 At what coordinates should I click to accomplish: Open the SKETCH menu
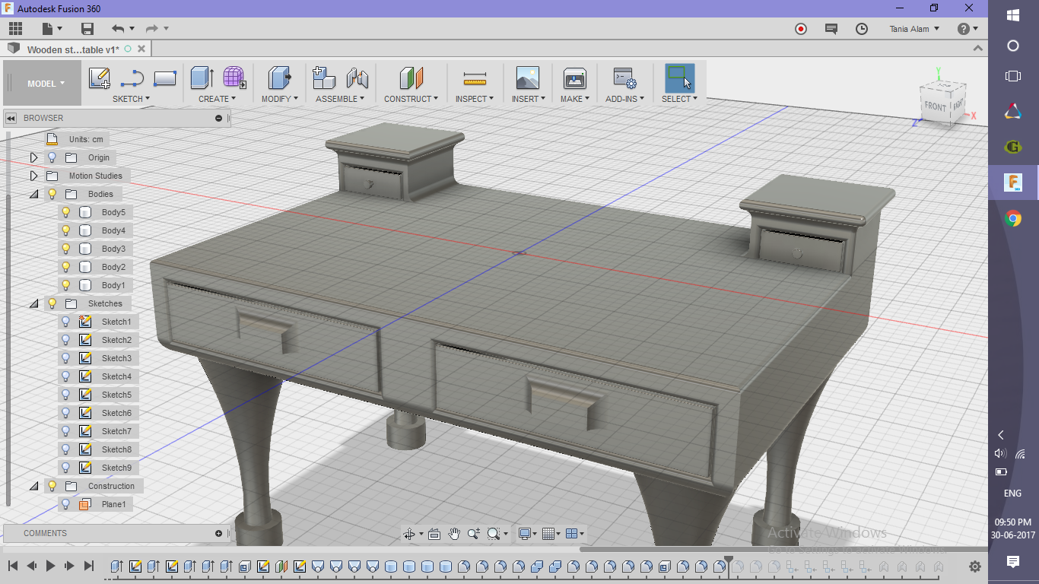tap(131, 99)
